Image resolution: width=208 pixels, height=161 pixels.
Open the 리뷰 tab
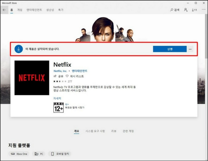pos(114,131)
